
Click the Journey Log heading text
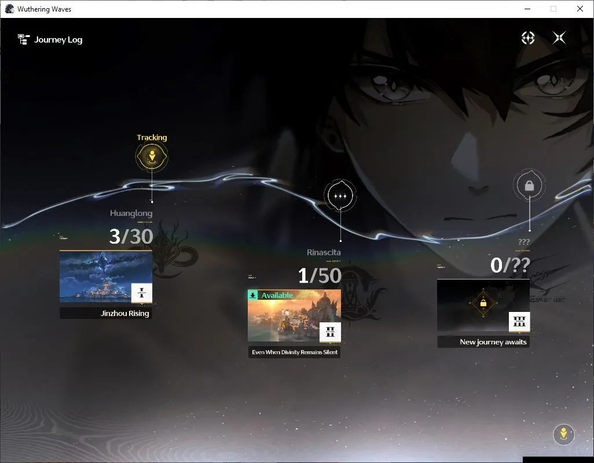pyautogui.click(x=58, y=40)
